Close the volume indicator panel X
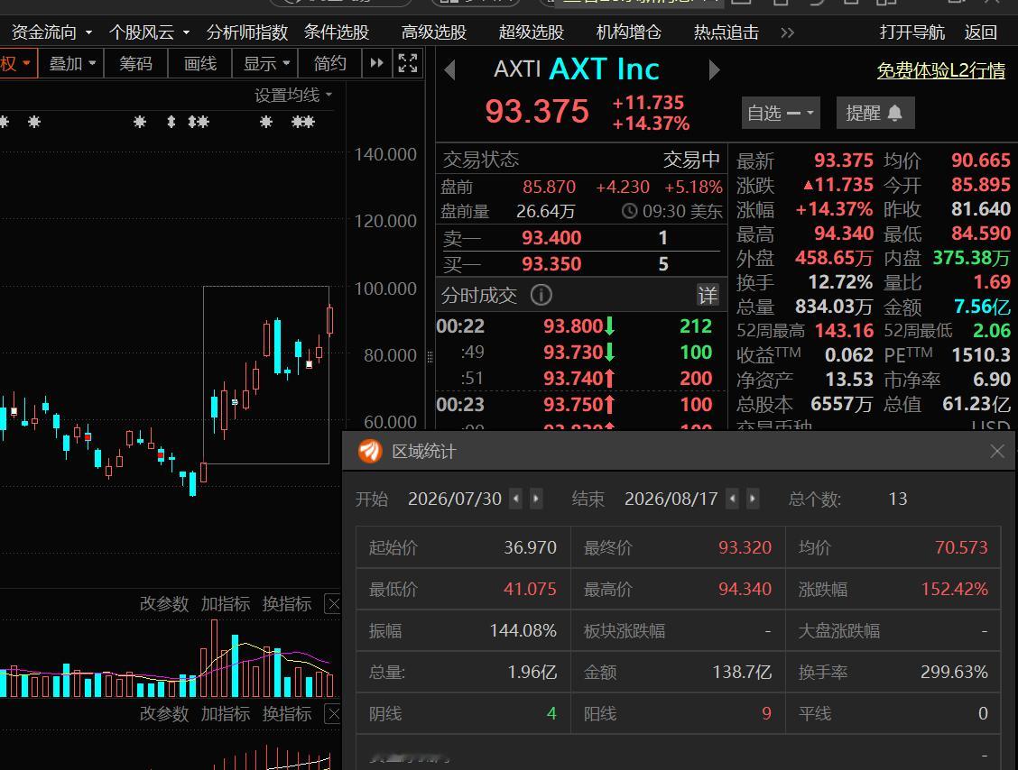 pyautogui.click(x=332, y=604)
